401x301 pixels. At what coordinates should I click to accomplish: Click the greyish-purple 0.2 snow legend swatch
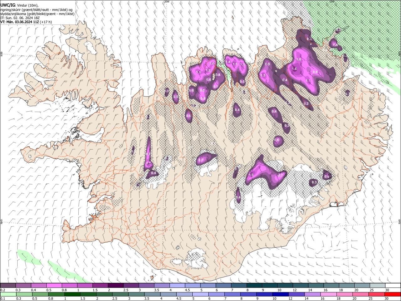pos(8,286)
